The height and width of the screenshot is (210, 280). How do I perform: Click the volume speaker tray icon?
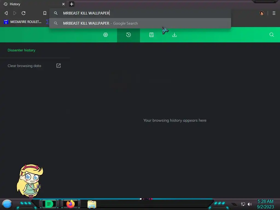pyautogui.click(x=250, y=204)
